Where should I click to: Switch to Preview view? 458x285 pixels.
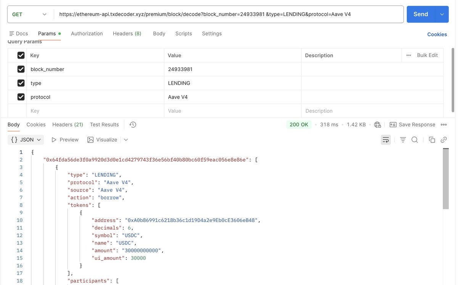(65, 140)
